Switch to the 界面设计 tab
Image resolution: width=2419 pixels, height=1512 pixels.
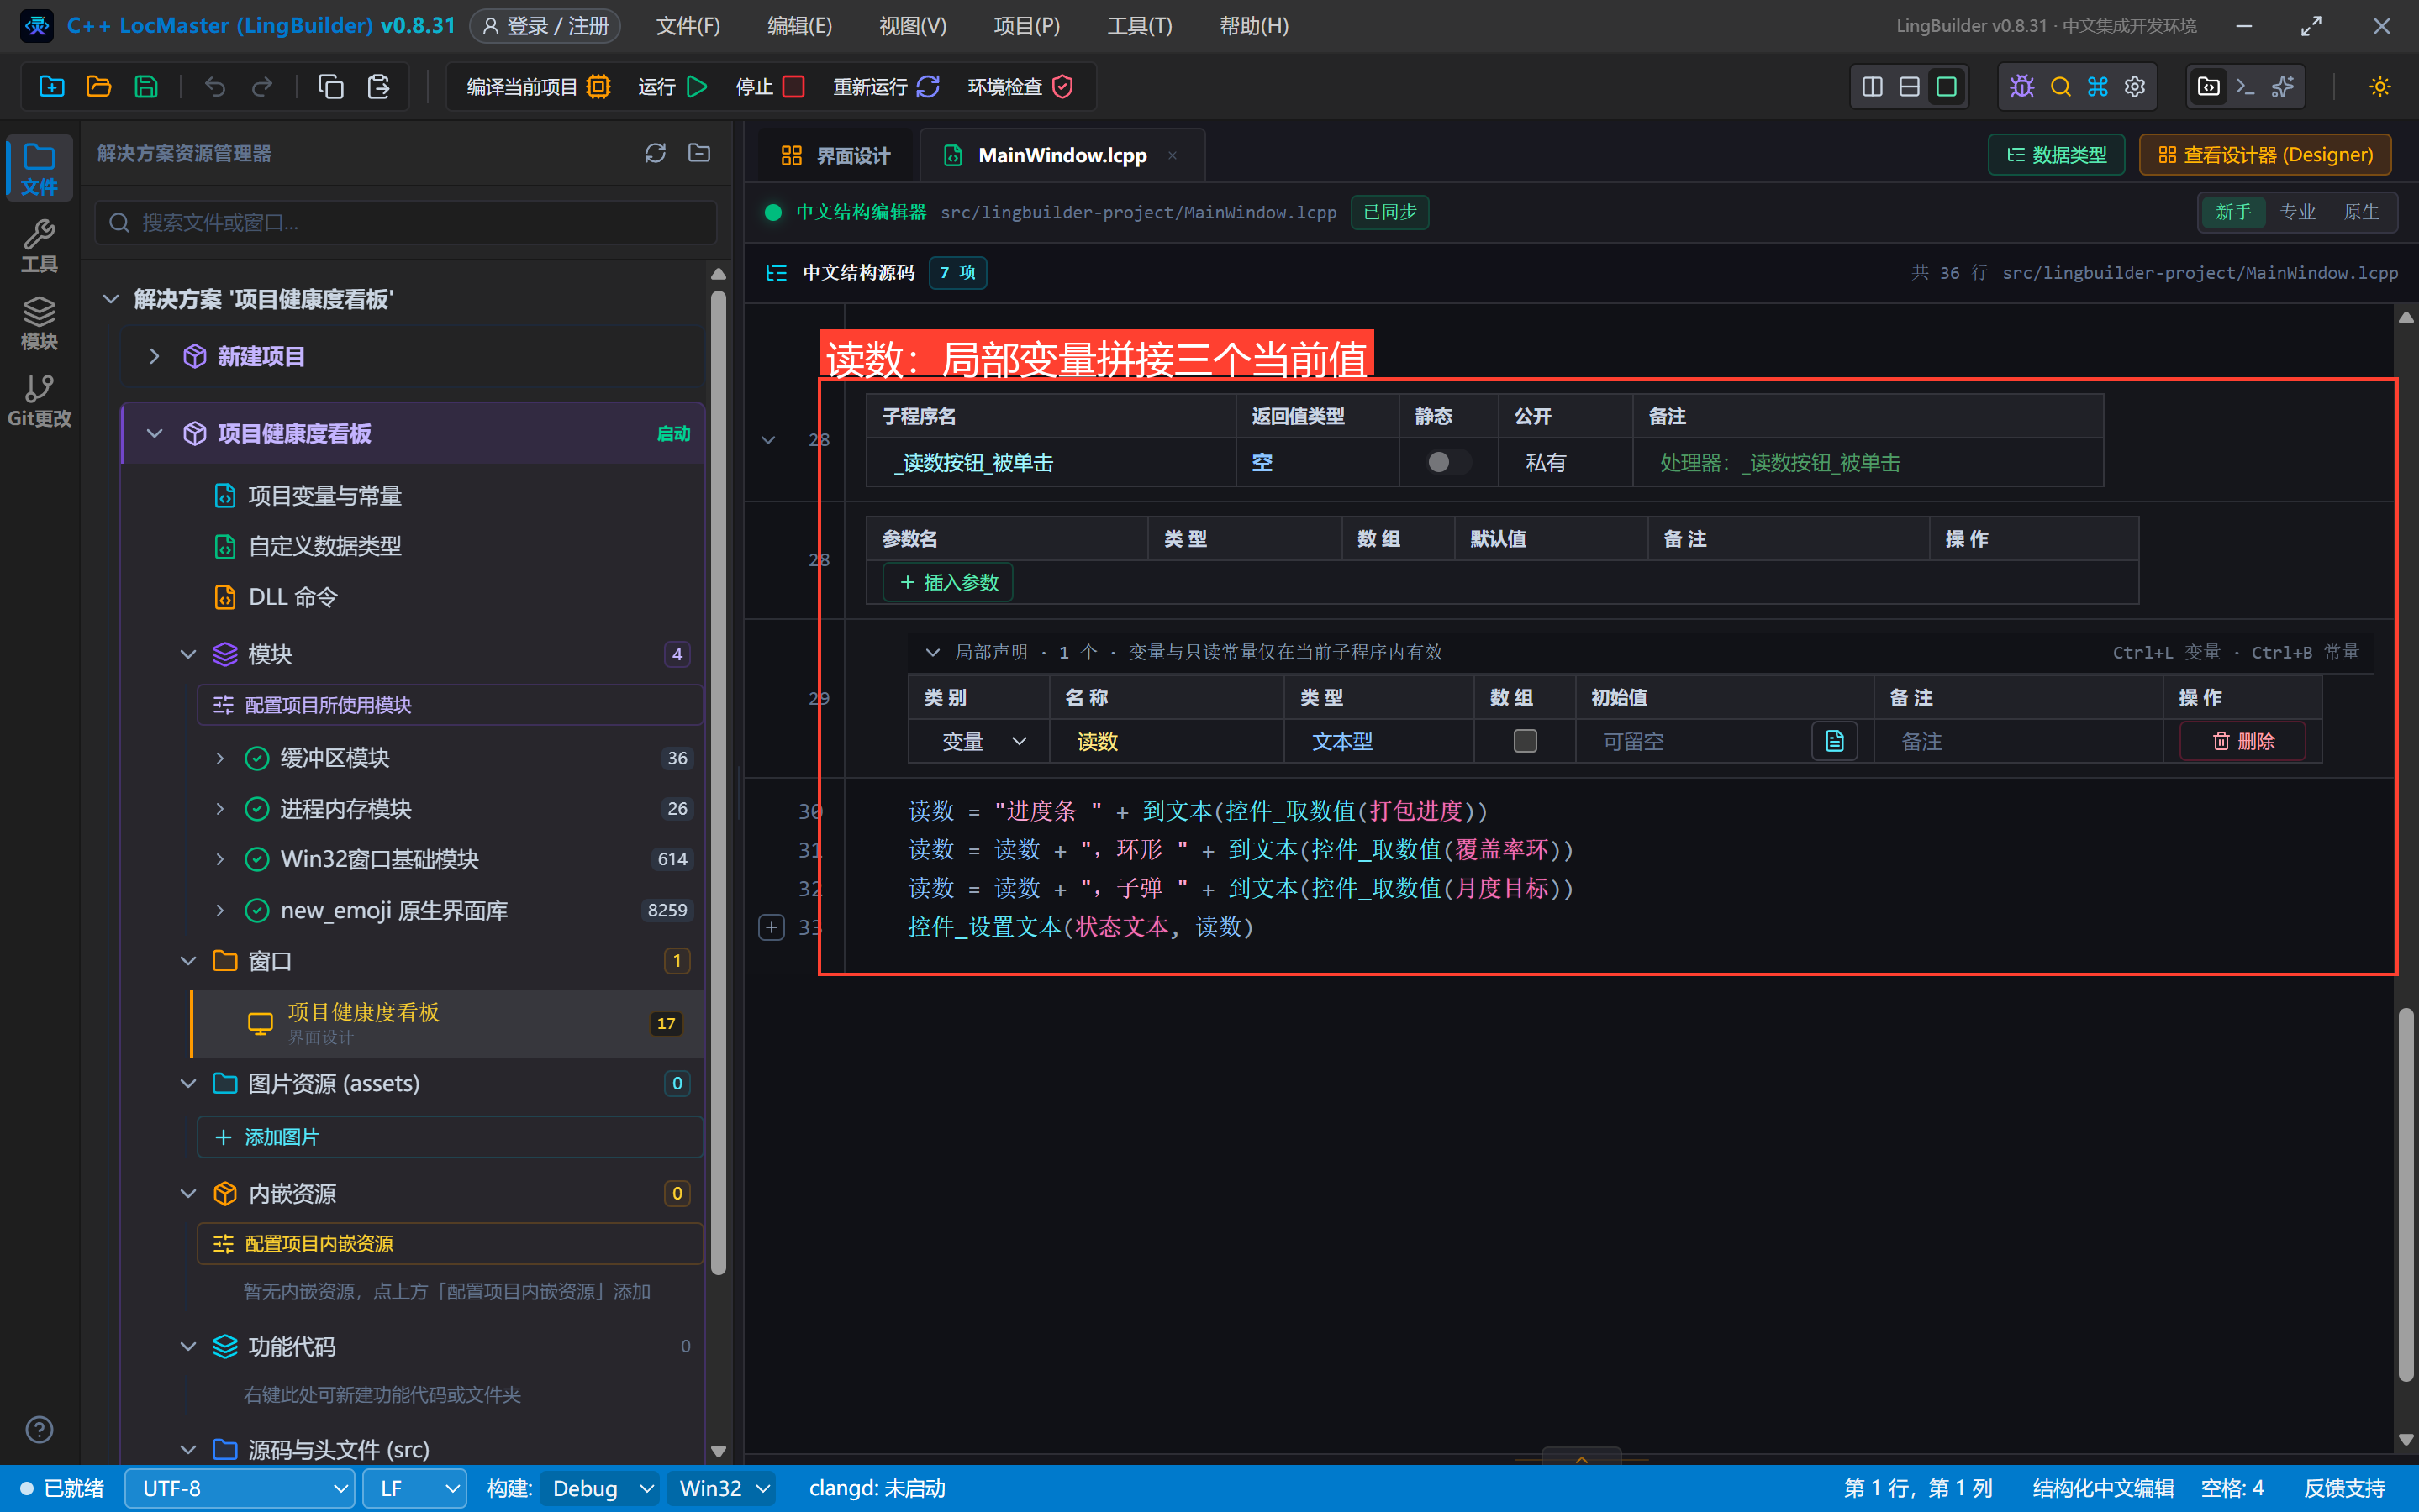click(x=835, y=155)
